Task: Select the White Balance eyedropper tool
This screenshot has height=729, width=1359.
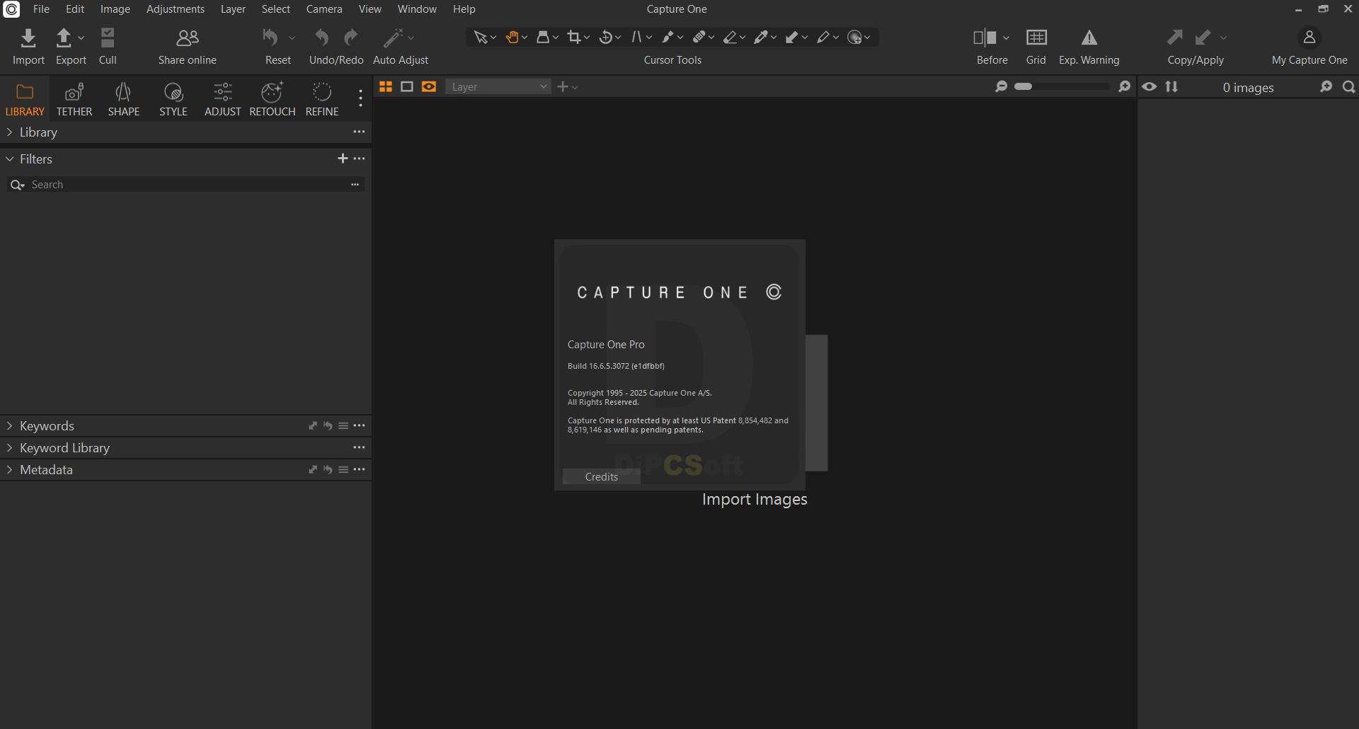Action: click(x=761, y=38)
